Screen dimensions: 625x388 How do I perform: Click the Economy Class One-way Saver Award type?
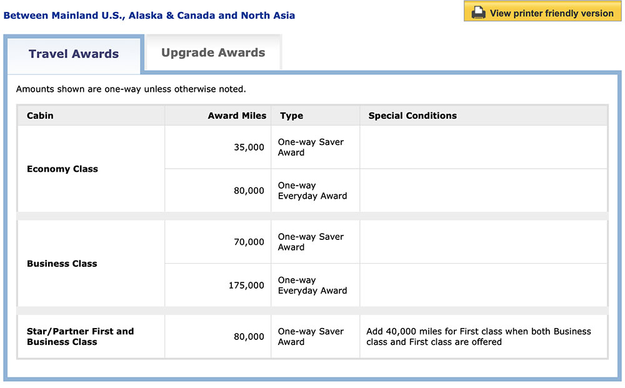311,147
